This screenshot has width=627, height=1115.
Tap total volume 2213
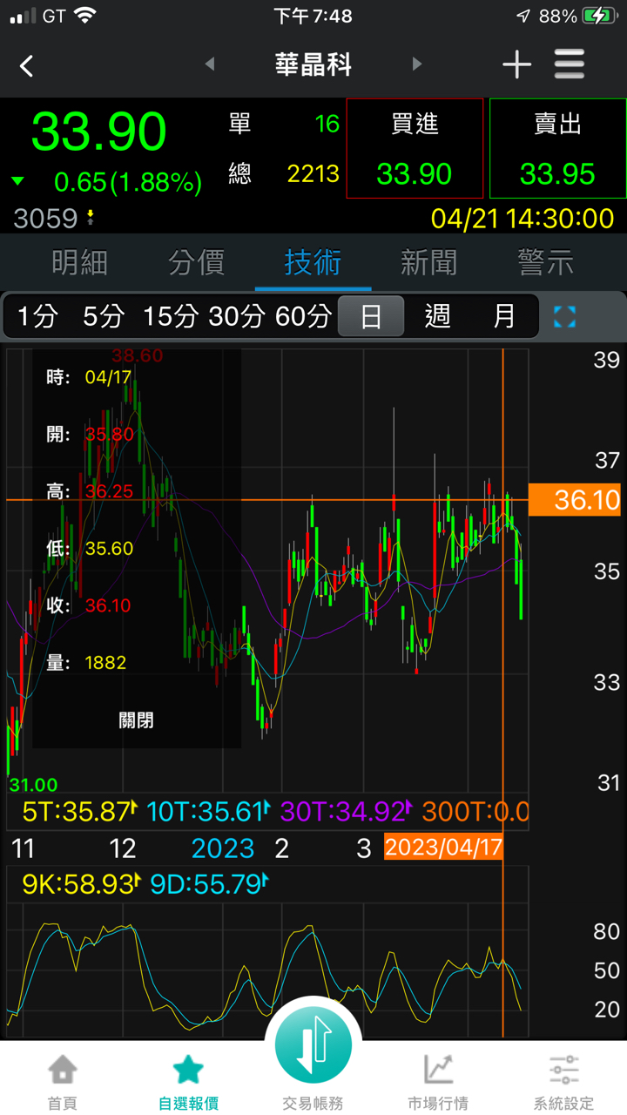click(313, 173)
